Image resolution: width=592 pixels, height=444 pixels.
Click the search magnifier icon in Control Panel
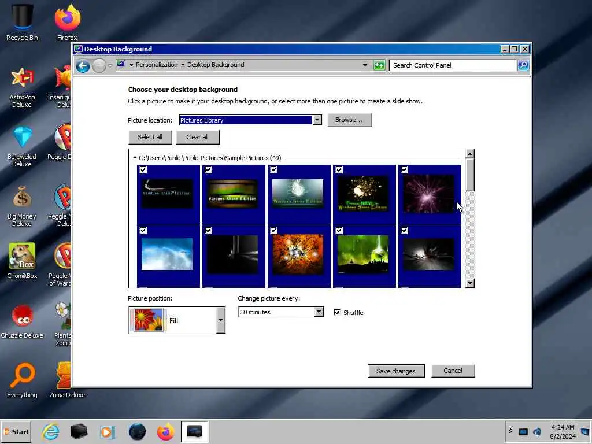[x=523, y=65]
